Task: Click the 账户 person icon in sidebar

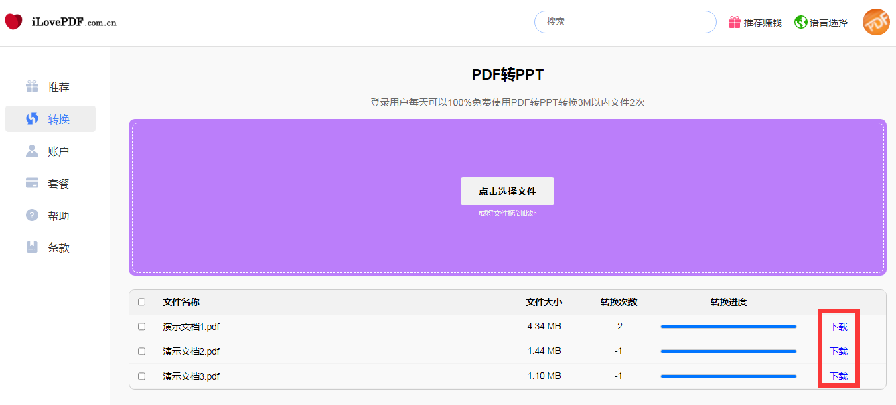Action: pyautogui.click(x=32, y=151)
